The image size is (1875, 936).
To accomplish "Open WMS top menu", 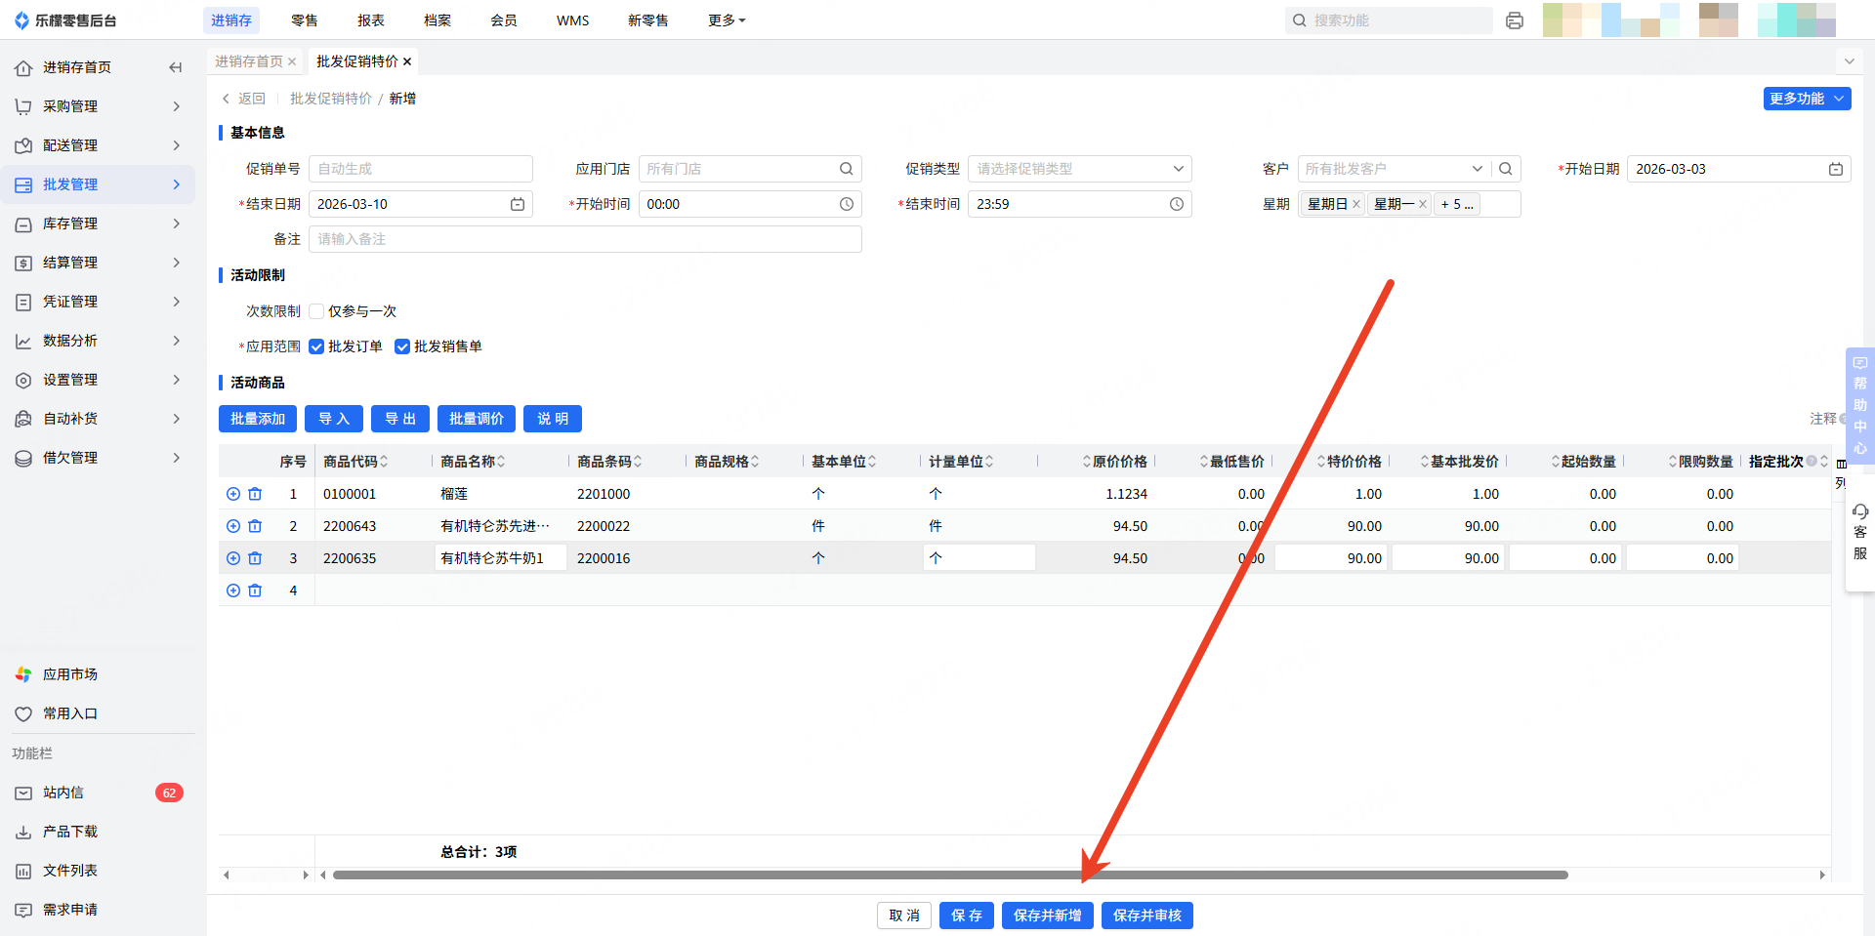I will tap(572, 20).
